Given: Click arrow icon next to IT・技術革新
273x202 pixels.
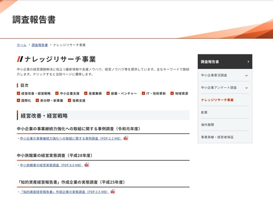Looking at the screenshot, I should coord(143,93).
